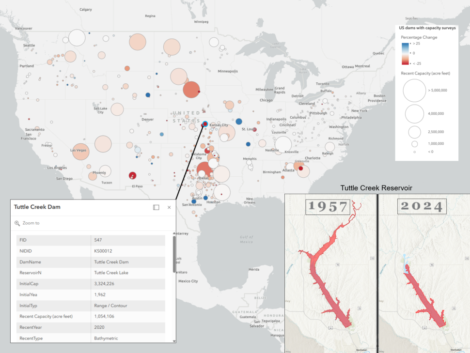Click the Calgary city label
Image resolution: width=470 pixels, height=353 pixels.
[86, 10]
